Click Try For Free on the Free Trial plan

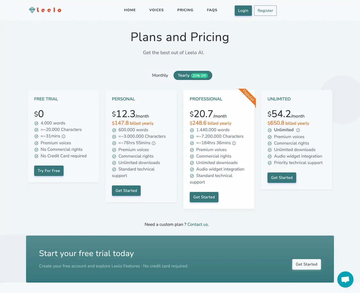(x=49, y=171)
